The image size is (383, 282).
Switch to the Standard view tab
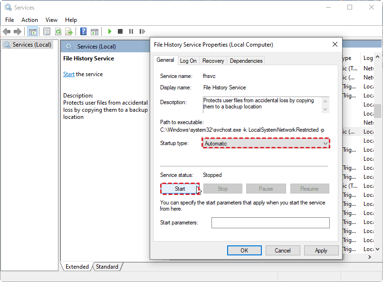pyautogui.click(x=107, y=267)
